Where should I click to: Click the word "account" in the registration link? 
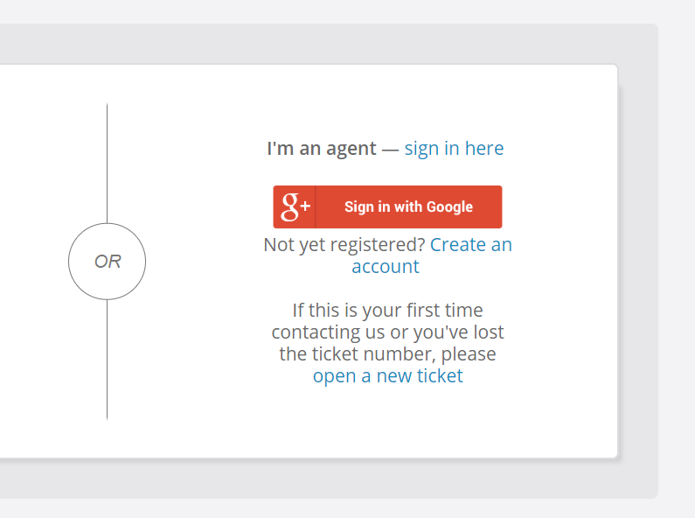(386, 267)
